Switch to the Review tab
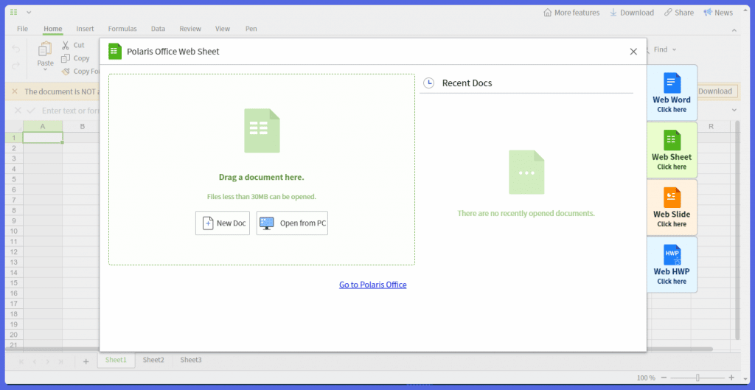Viewport: 755px width, 390px height. pyautogui.click(x=190, y=29)
